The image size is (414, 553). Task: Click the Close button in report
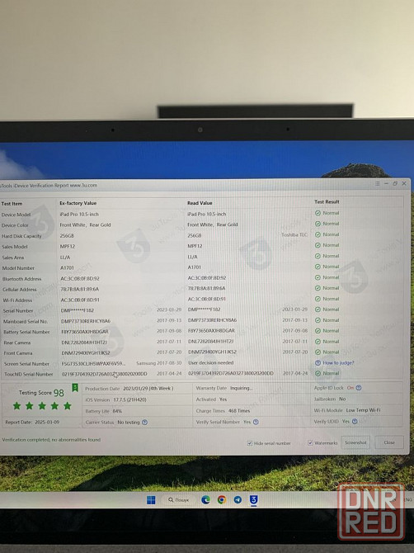[x=389, y=442]
